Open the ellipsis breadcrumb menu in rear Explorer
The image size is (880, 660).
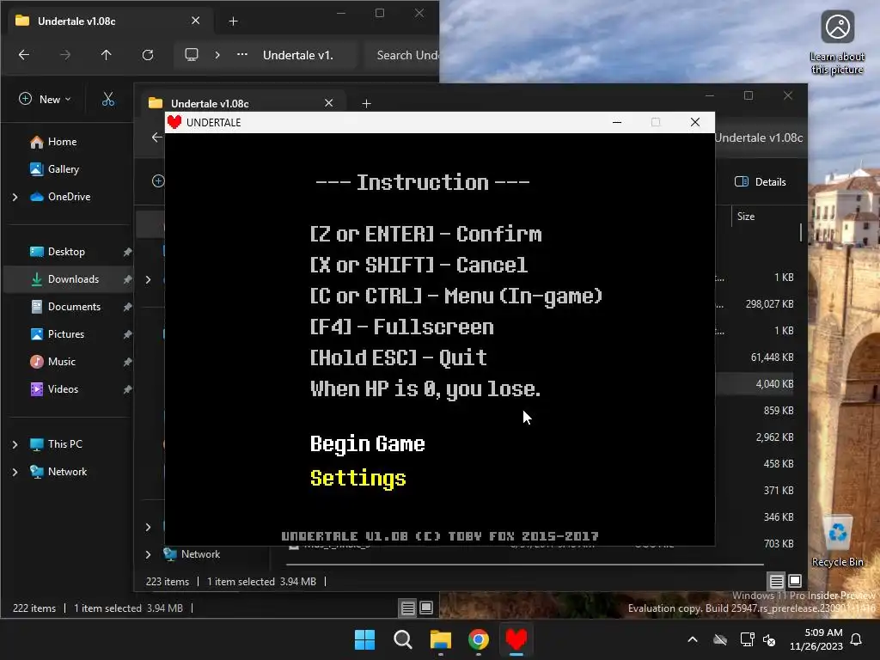click(x=241, y=54)
